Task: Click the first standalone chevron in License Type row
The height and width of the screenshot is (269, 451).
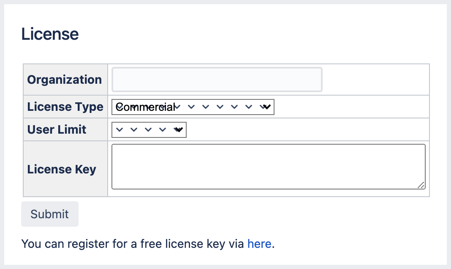Action: click(x=191, y=107)
